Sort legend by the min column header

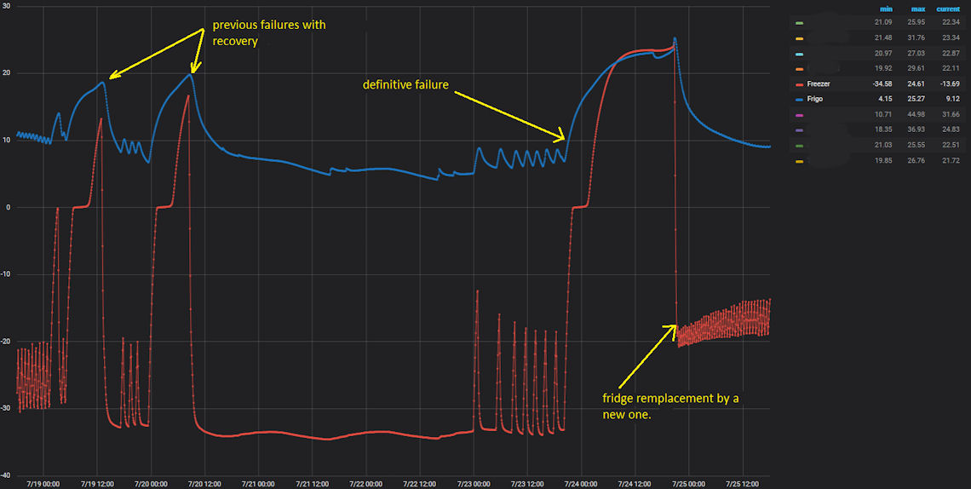pos(887,9)
